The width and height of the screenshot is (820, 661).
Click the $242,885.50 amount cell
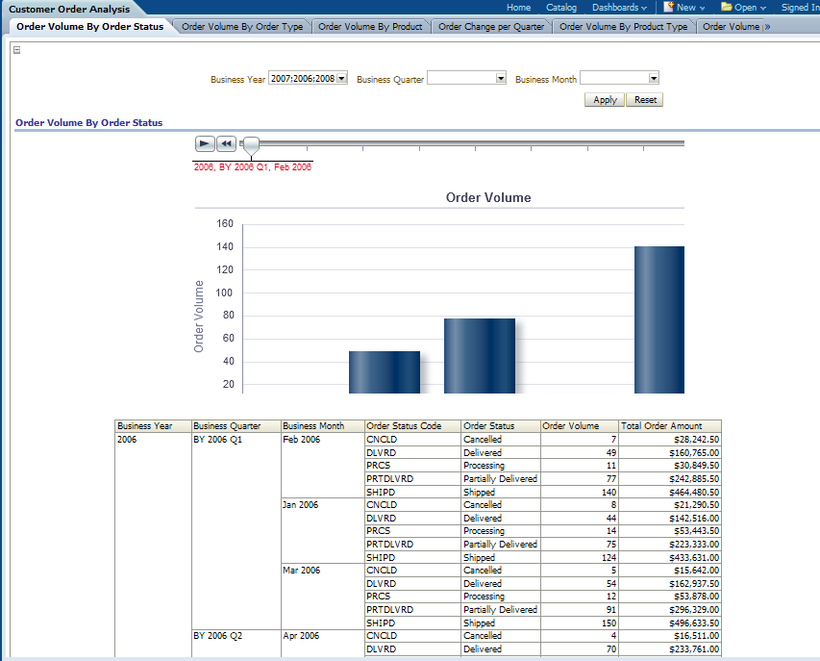670,479
